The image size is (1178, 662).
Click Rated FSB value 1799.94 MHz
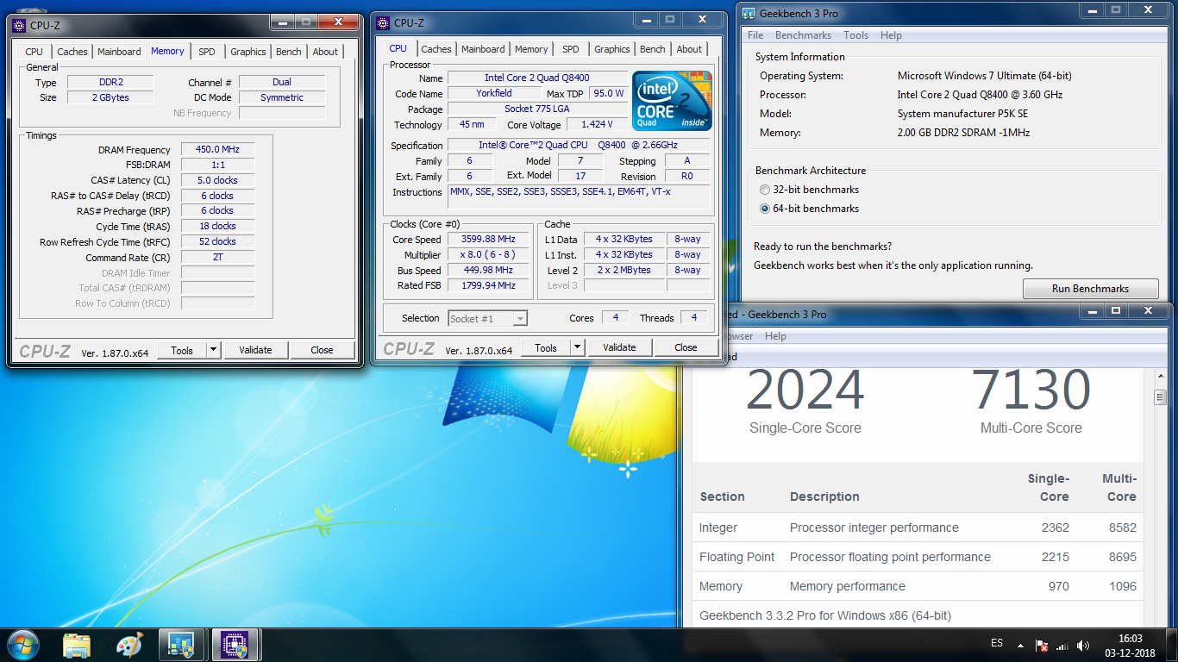point(489,285)
